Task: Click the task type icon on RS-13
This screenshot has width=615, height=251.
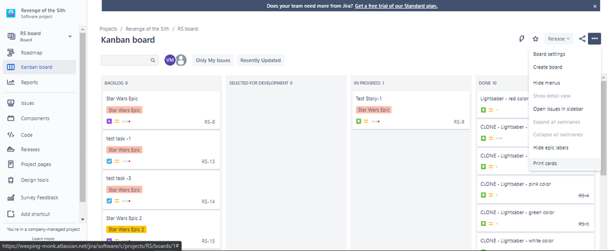Action: point(110,161)
